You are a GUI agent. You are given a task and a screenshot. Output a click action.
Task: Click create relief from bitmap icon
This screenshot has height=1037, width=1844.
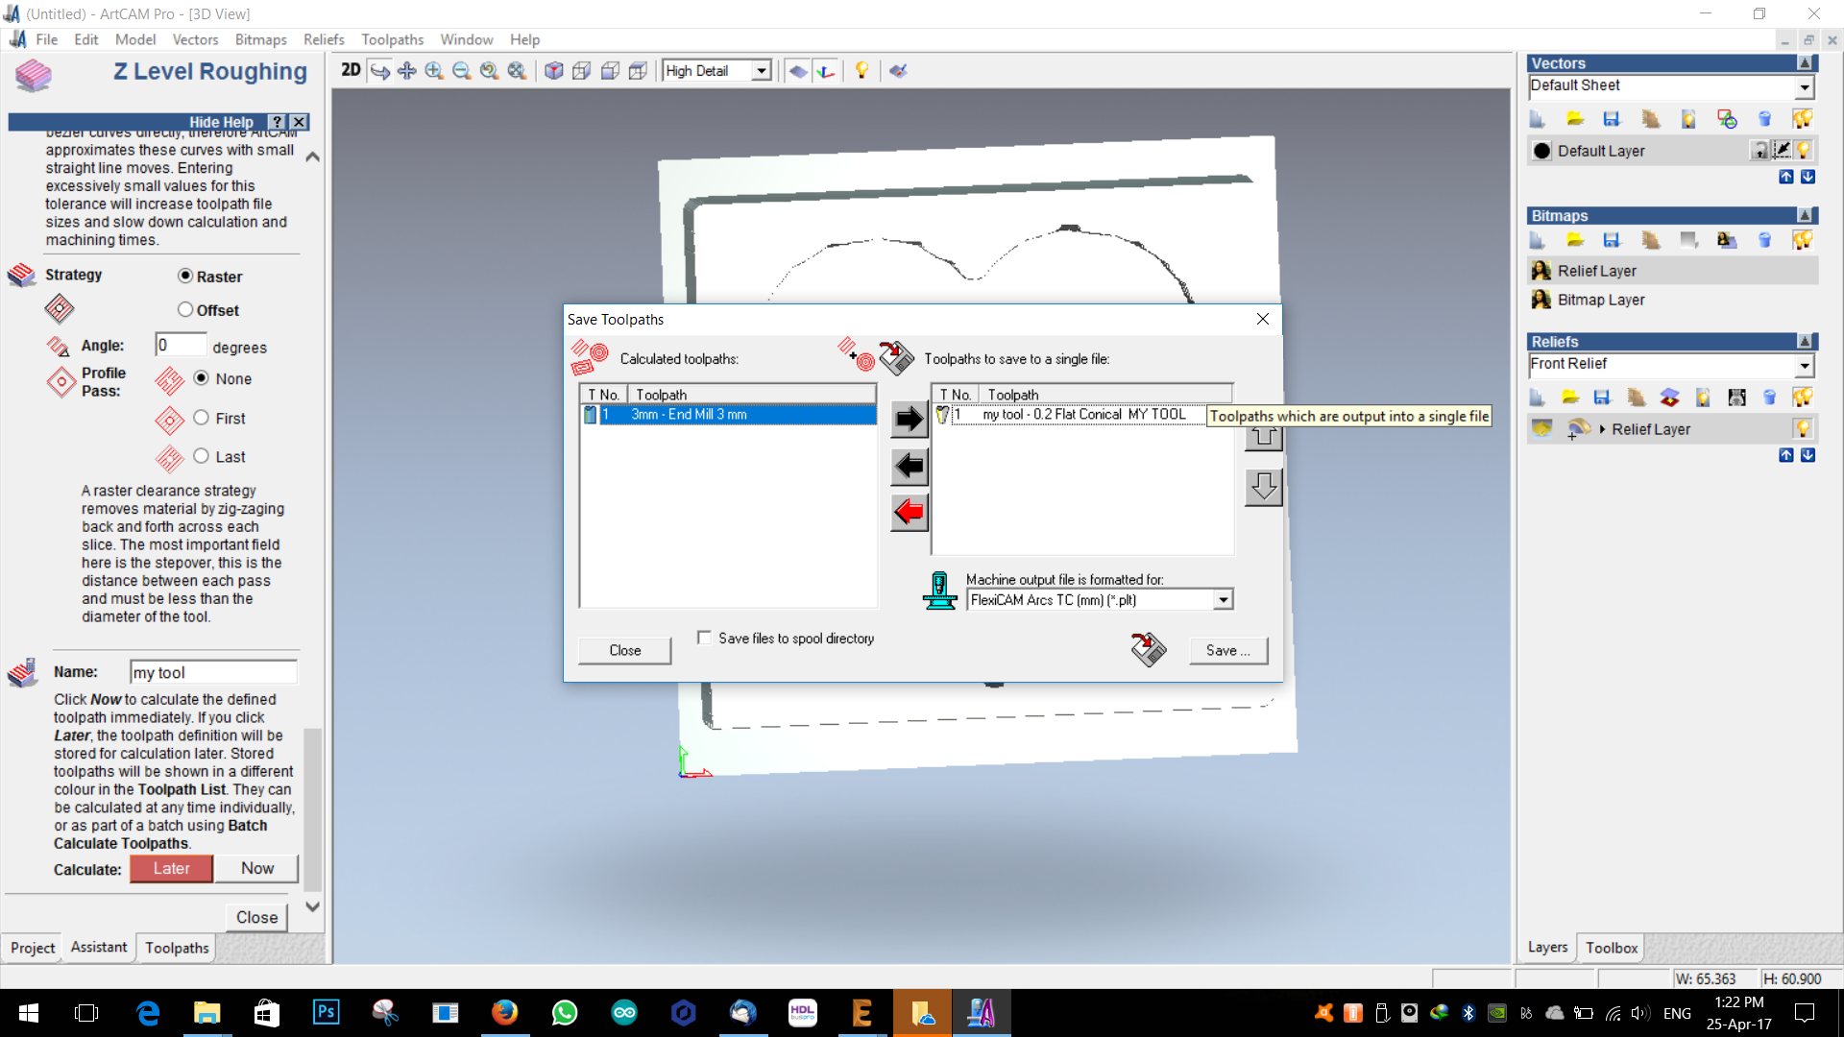click(x=1727, y=240)
